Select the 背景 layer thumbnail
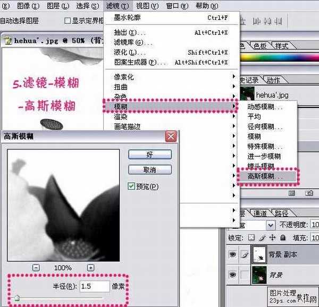The width and height of the screenshot is (319, 307). 259,275
